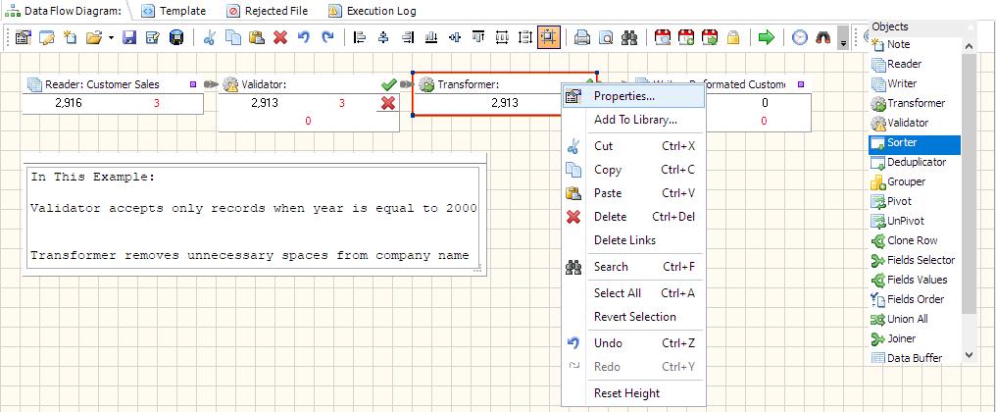Select Pivot in the Objects list
The image size is (996, 412).
[915, 201]
